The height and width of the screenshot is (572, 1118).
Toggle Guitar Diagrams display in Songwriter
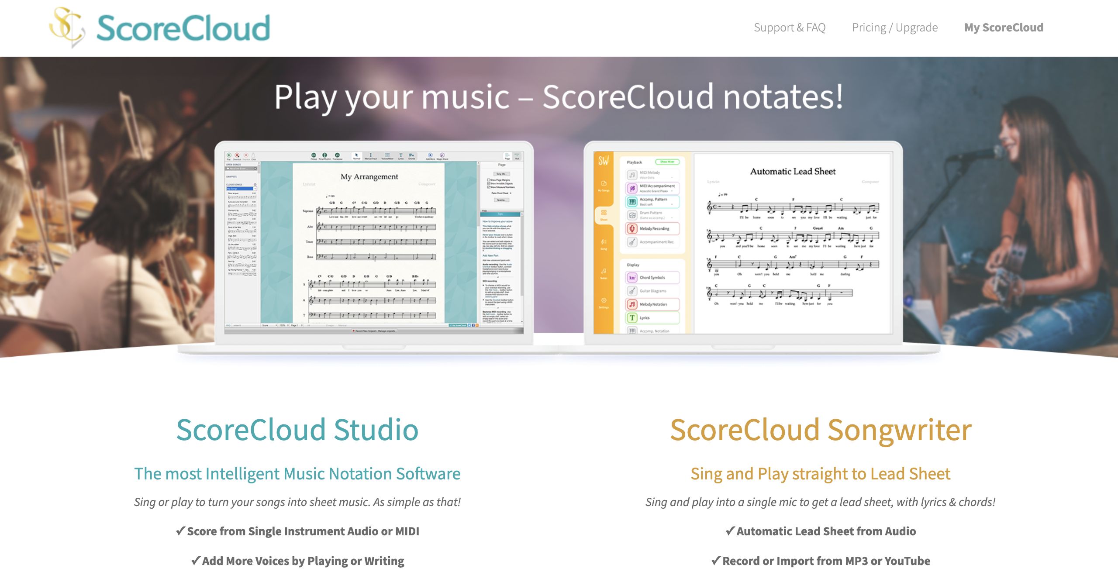point(652,291)
